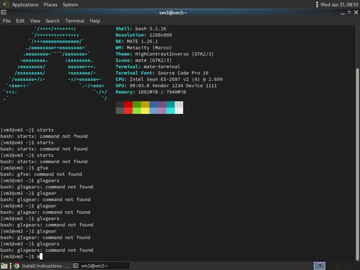Open the Applications menu
Viewport: 360px width, 270px height.
[x=25, y=5]
